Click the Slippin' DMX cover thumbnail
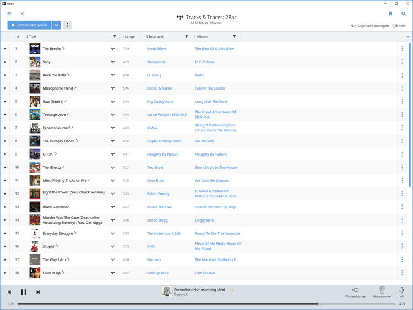Image resolution: width=413 pixels, height=310 pixels. (x=35, y=246)
